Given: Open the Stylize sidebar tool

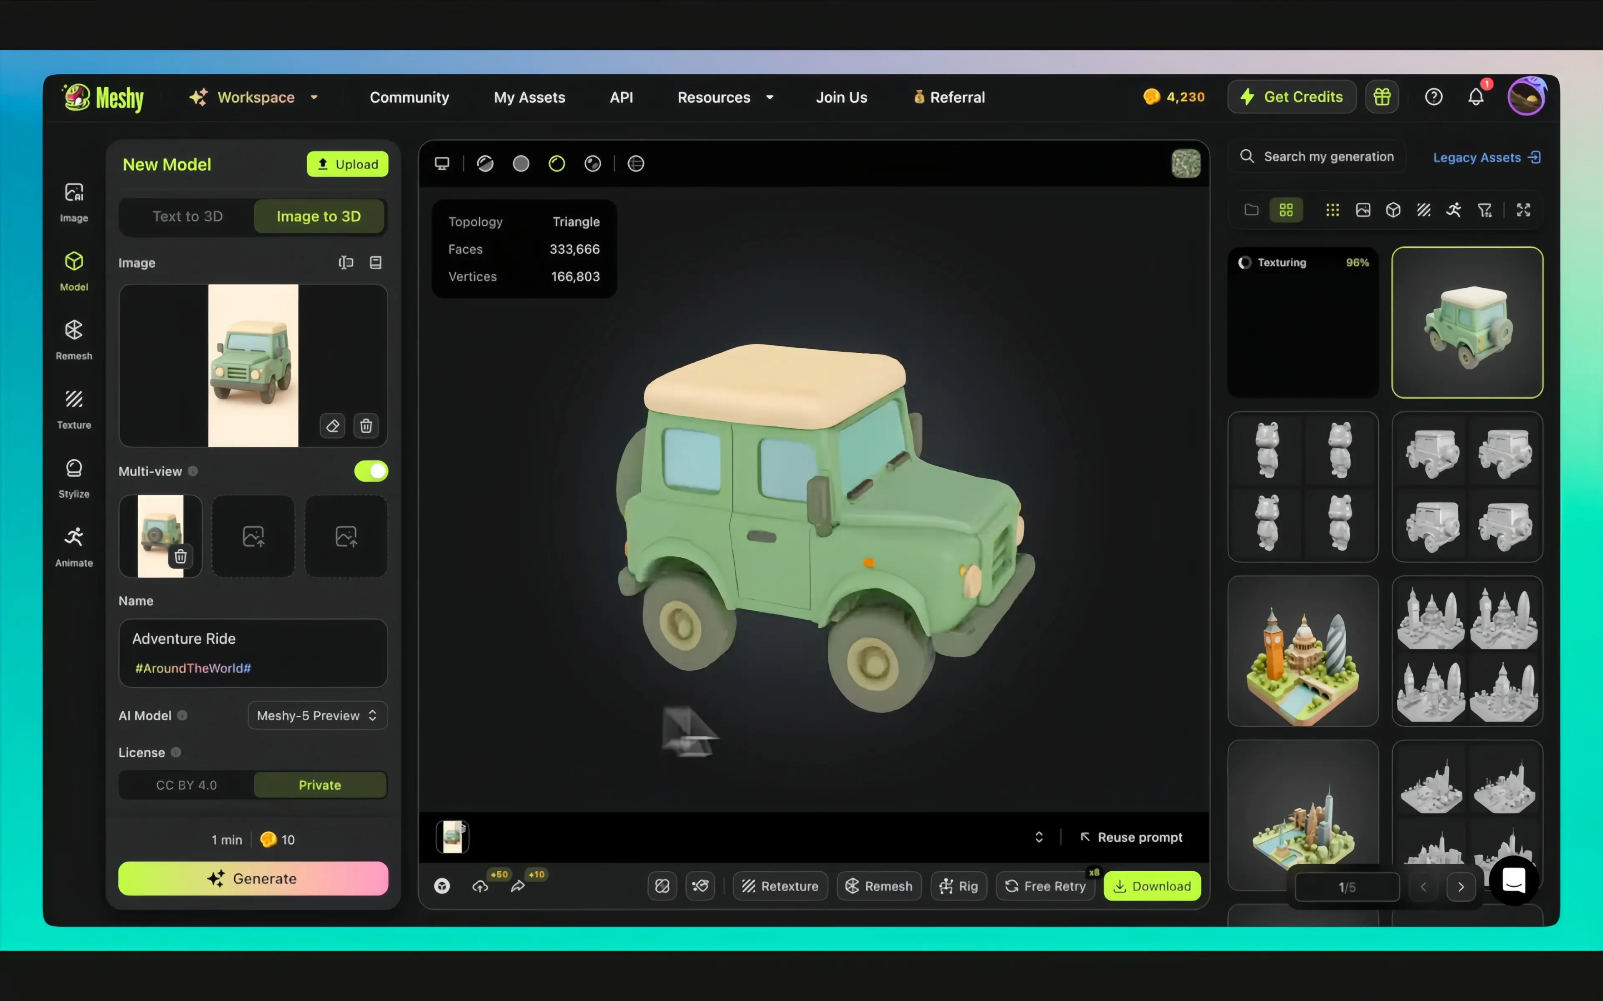Looking at the screenshot, I should pos(73,477).
